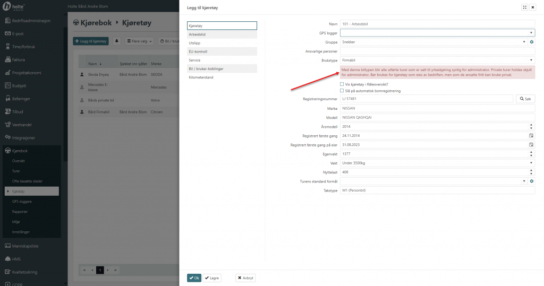Viewport: 544px width, 286px height.
Task: Open calendar for Registrert første gang
Action: tap(531, 135)
